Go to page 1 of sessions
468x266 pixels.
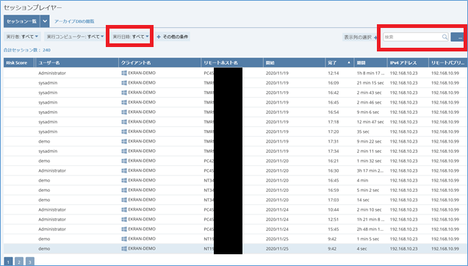8,262
